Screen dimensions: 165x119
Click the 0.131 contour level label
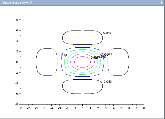coord(108,54)
